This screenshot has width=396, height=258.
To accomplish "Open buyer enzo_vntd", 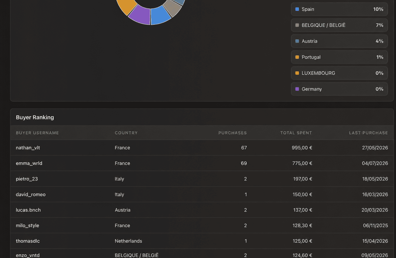I will pos(28,255).
